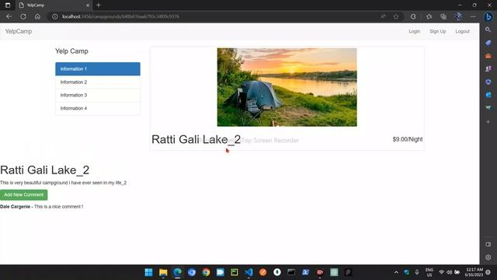Open the Tools icon in Edge sidebar
The image size is (497, 280).
[488, 56]
